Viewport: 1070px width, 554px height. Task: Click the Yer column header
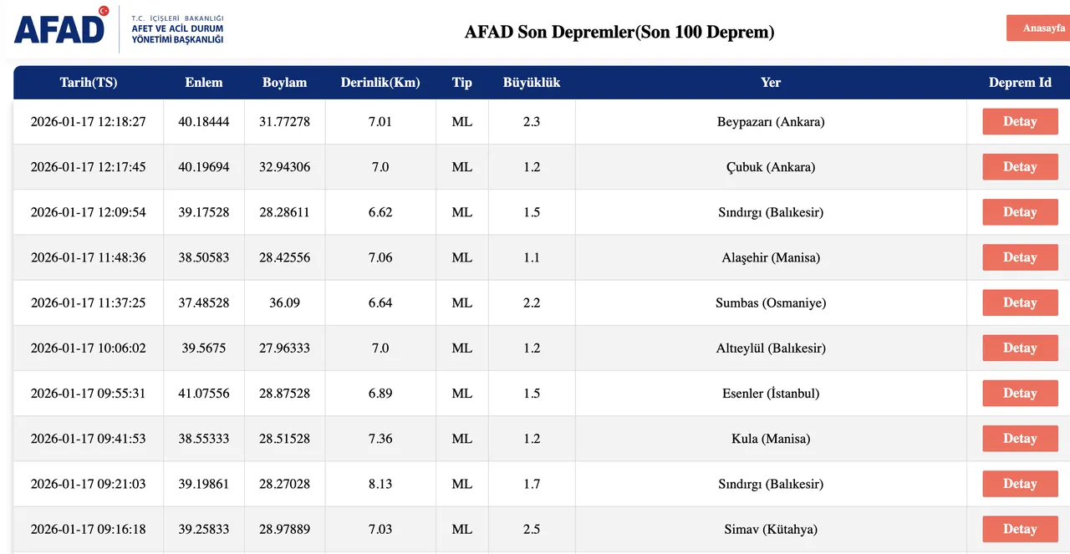click(x=770, y=83)
